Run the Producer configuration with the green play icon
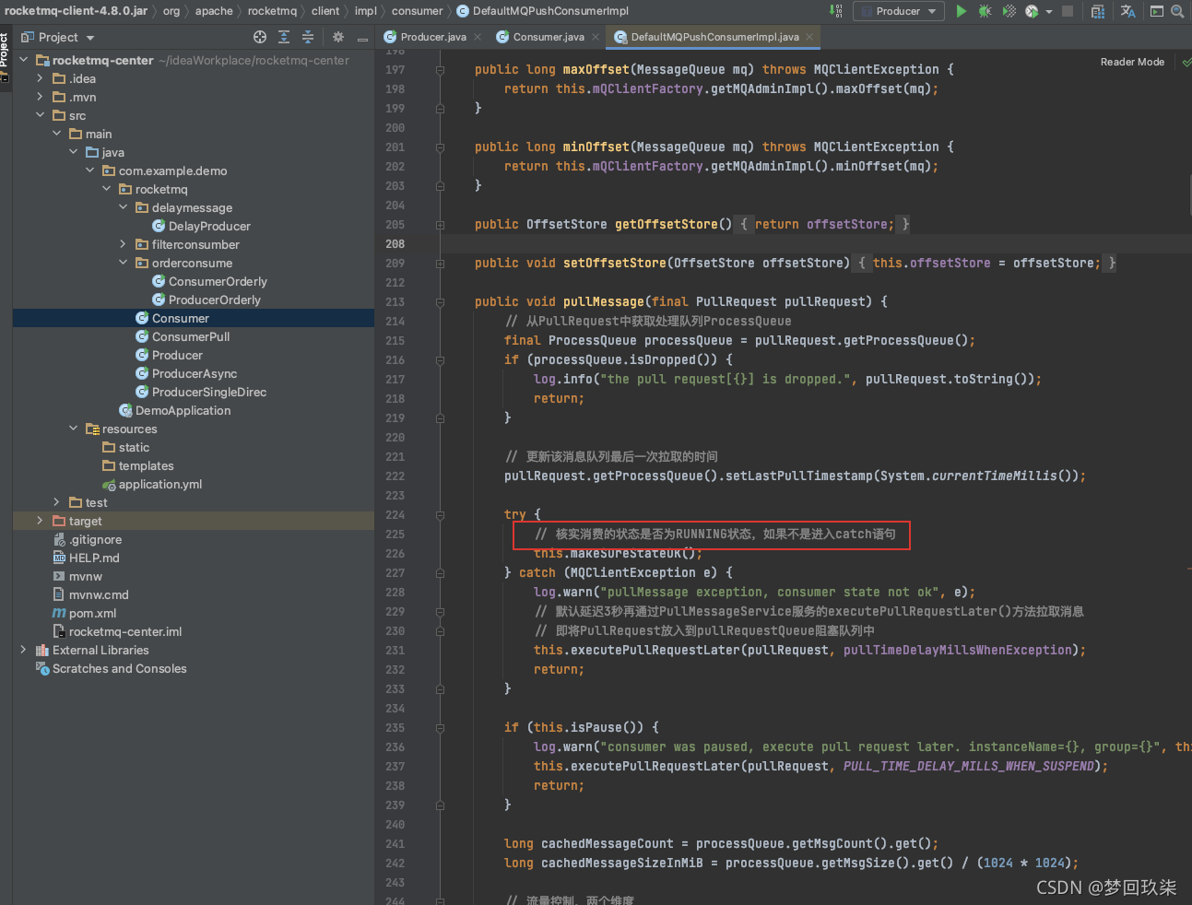1192x905 pixels. [962, 11]
